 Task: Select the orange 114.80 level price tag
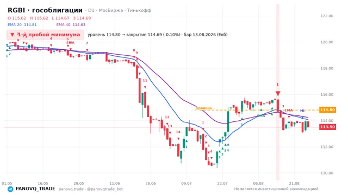(327, 110)
